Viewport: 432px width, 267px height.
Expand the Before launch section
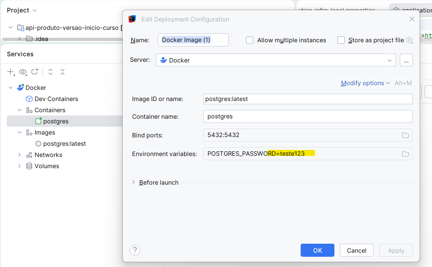[134, 182]
